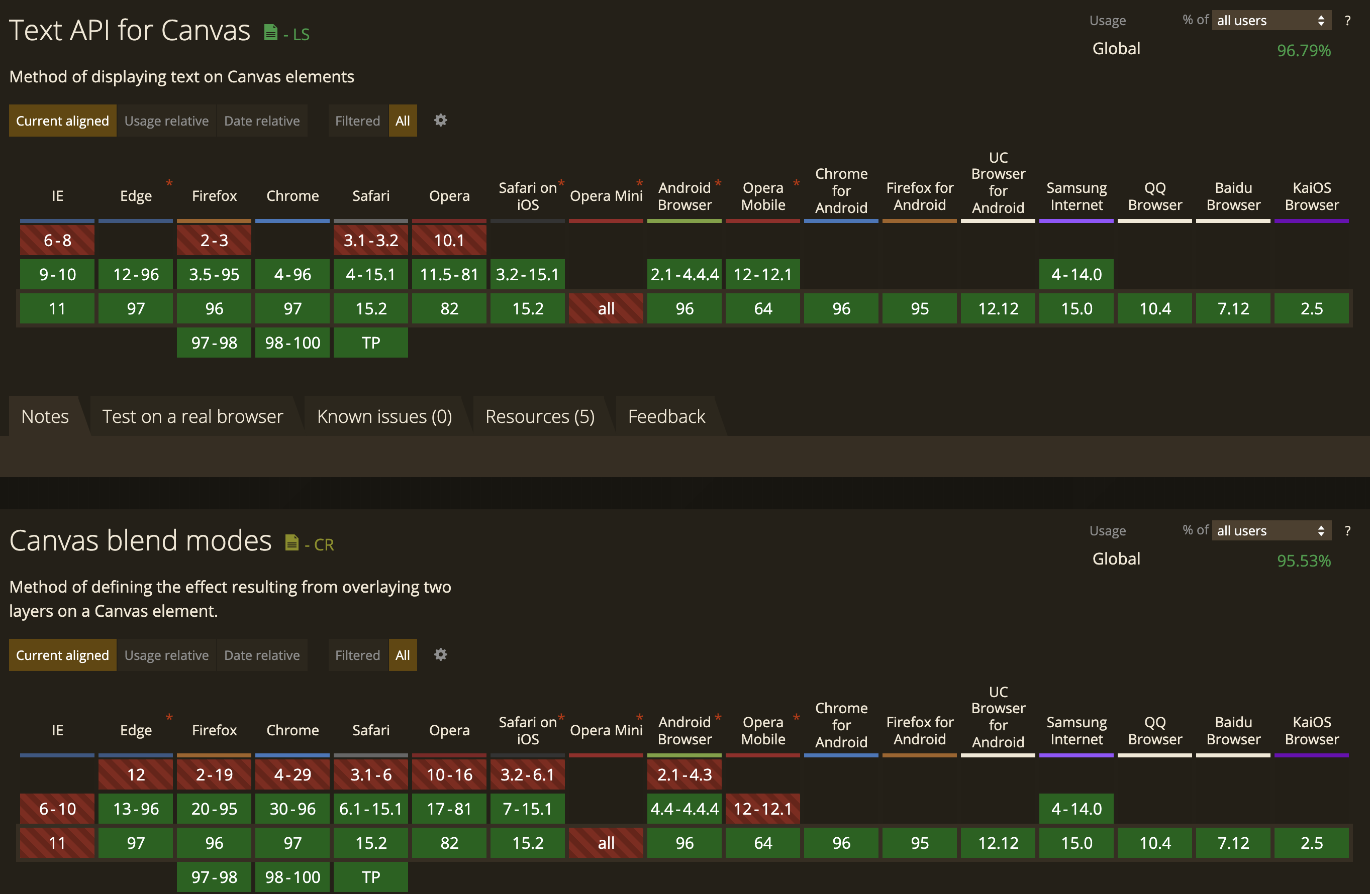Open the Feedback tab
Viewport: 1370px width, 894px height.
click(666, 416)
